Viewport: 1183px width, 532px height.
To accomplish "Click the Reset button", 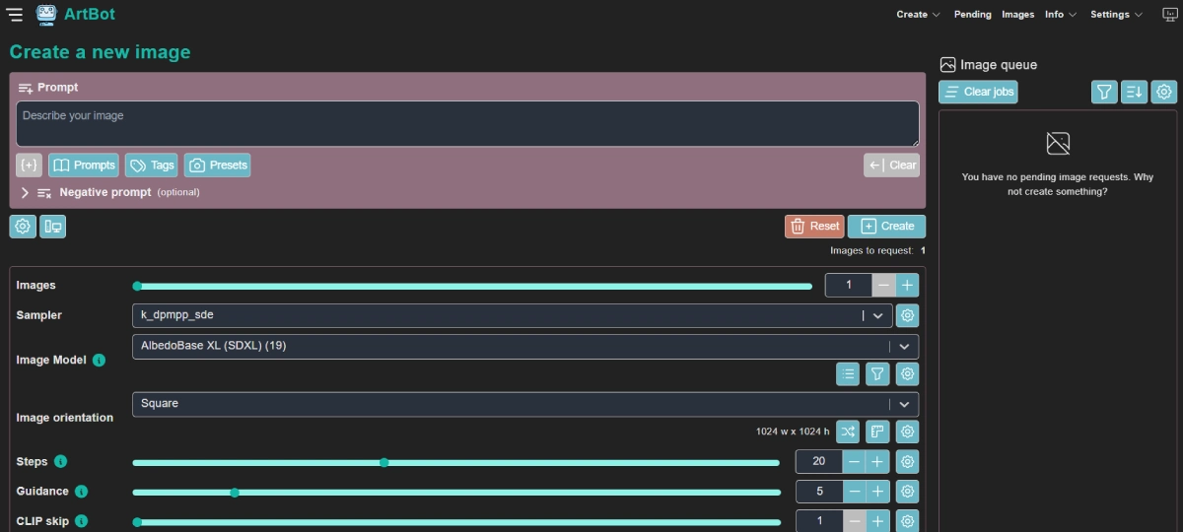I will click(814, 227).
